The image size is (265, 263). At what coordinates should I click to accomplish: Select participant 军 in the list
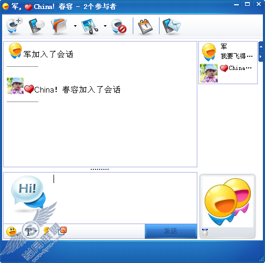pyautogui.click(x=228, y=52)
